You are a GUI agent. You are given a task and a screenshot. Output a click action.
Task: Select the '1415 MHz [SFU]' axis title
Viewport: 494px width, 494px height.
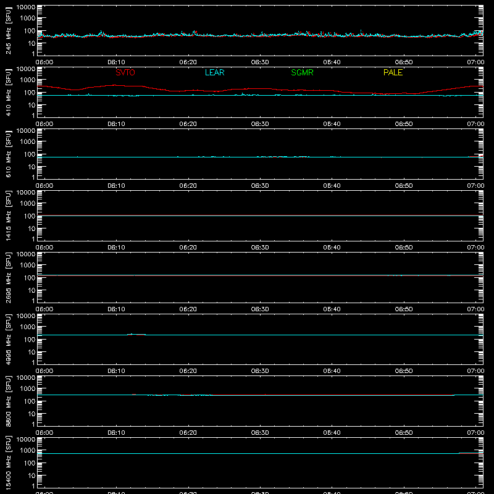9,216
